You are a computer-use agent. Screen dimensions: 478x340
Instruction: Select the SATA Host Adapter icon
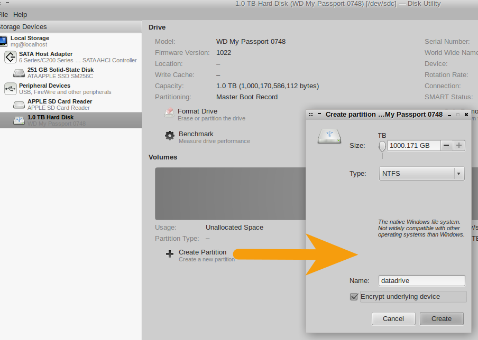click(x=10, y=57)
